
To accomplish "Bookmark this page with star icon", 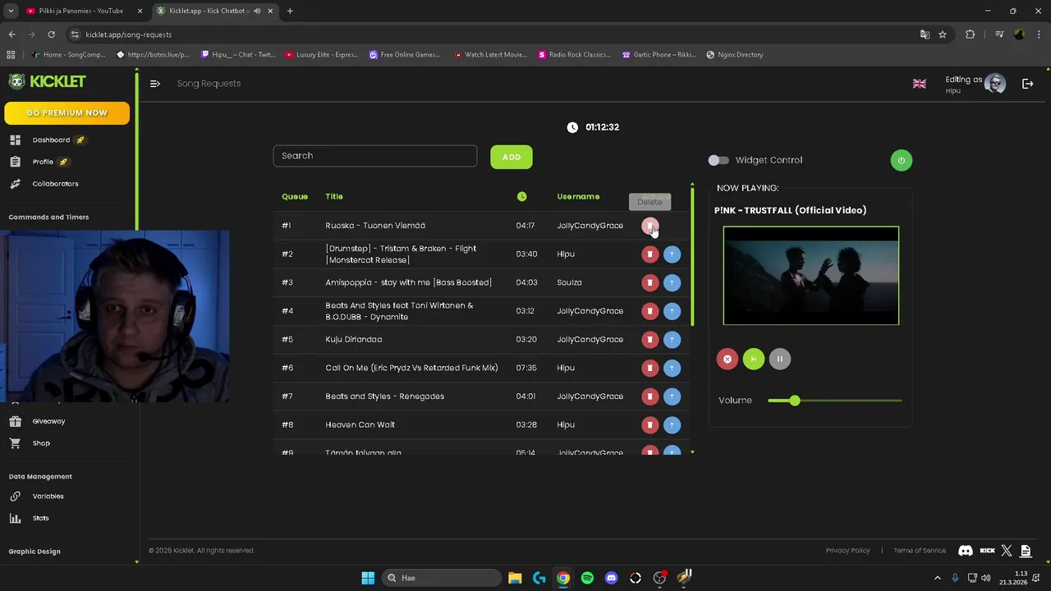I will (943, 34).
